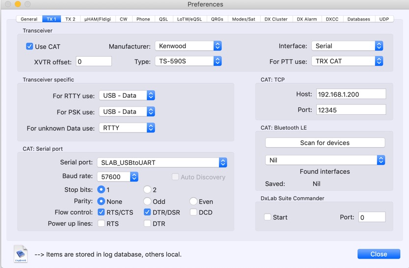The height and width of the screenshot is (268, 409).
Task: Open the Manufacturer dropdown
Action: click(188, 46)
